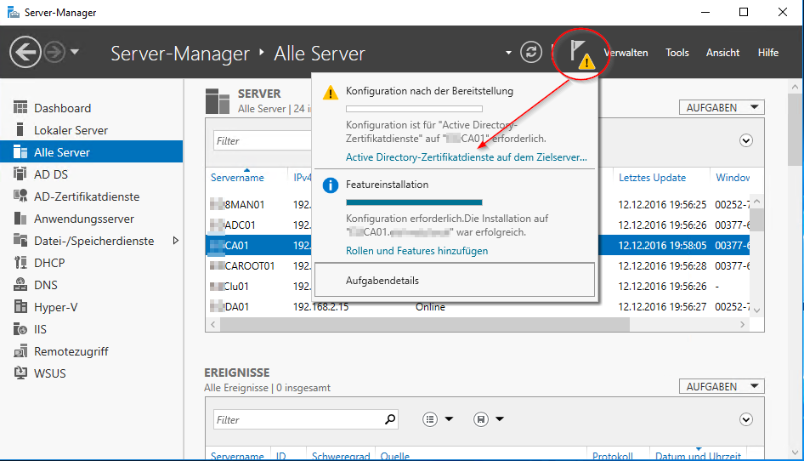Viewport: 804px width, 461px height.
Task: Open the Ansicht menu
Action: pyautogui.click(x=722, y=53)
